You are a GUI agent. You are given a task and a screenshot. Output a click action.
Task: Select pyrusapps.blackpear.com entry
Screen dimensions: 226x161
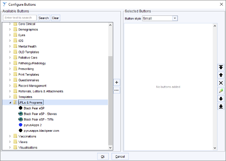click(x=42, y=131)
